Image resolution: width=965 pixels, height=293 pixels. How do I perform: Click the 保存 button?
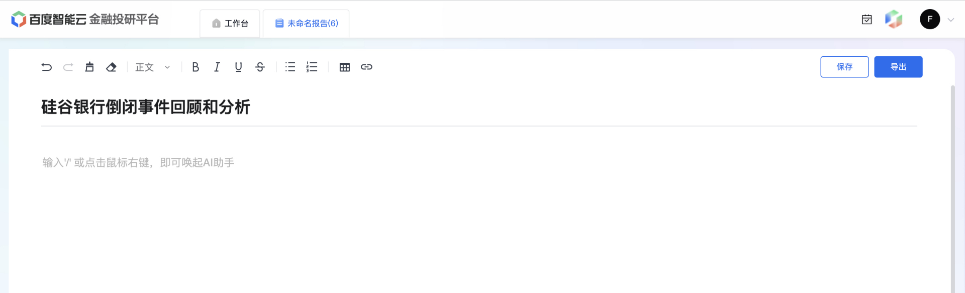tap(844, 67)
